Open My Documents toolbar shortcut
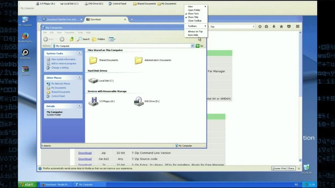The width and height of the screenshot is (335, 188). [167, 4]
